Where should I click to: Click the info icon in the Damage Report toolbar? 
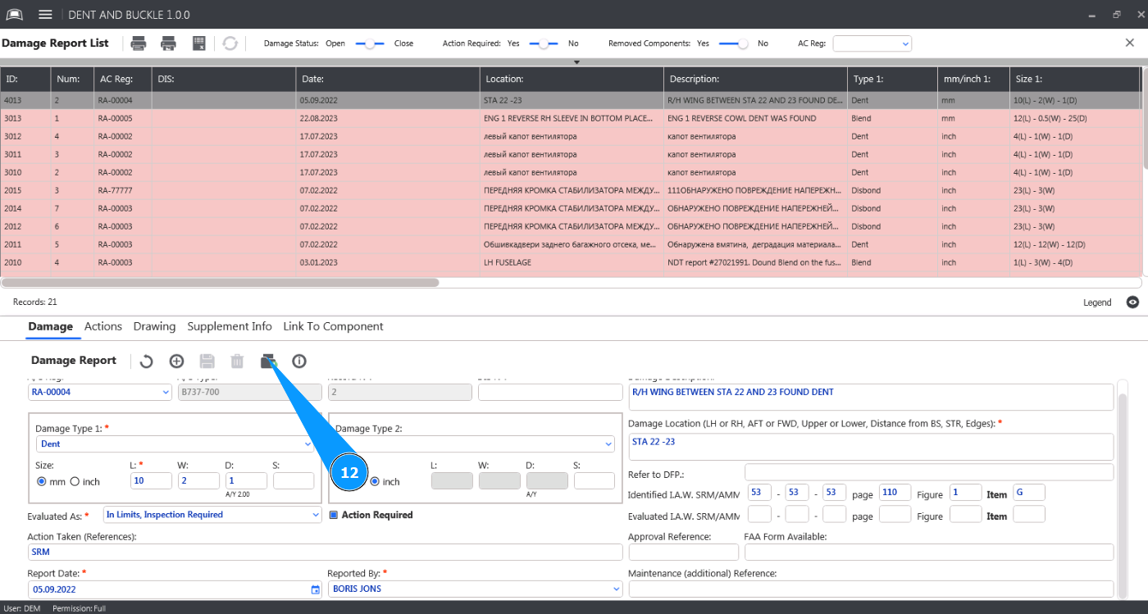(299, 362)
